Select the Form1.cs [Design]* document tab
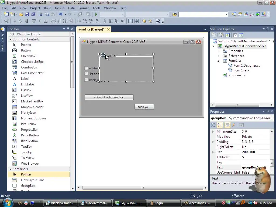The width and height of the screenshot is (276, 207). (91, 29)
